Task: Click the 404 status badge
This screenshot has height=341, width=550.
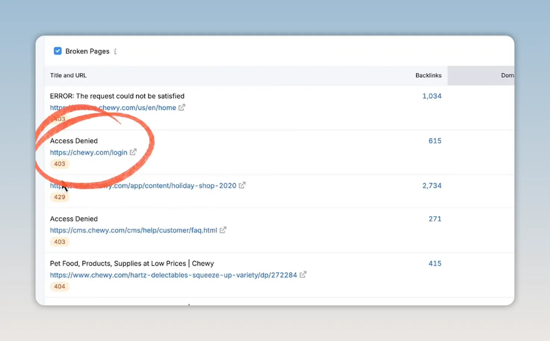Action: pos(59,287)
